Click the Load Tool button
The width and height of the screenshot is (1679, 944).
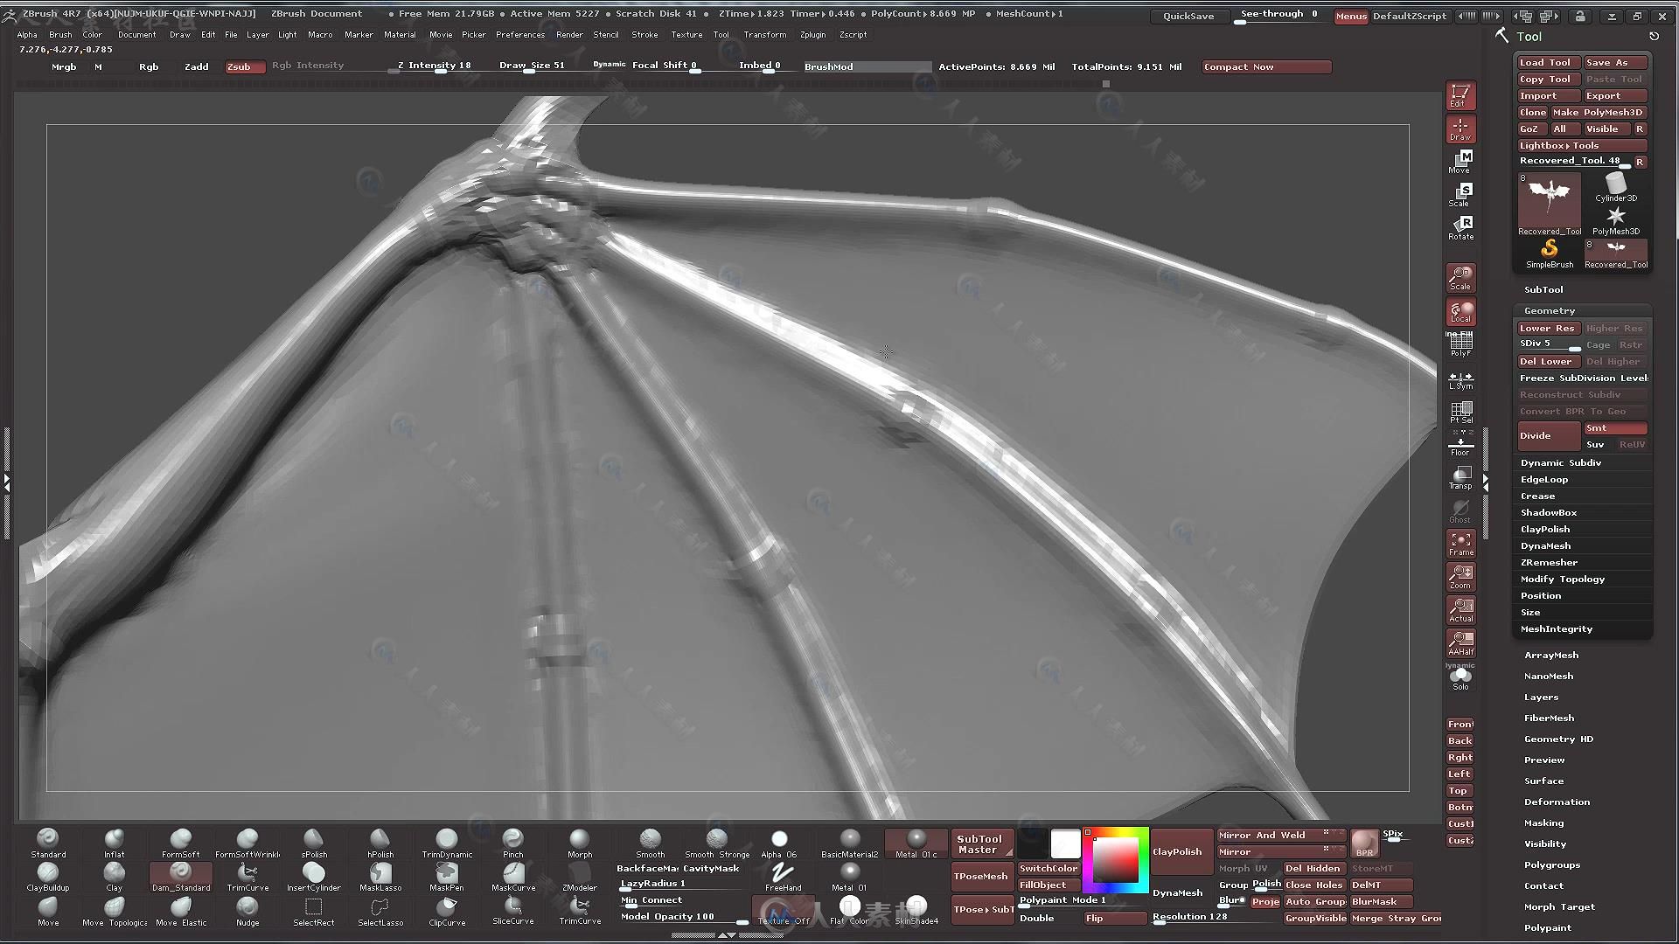tap(1548, 62)
